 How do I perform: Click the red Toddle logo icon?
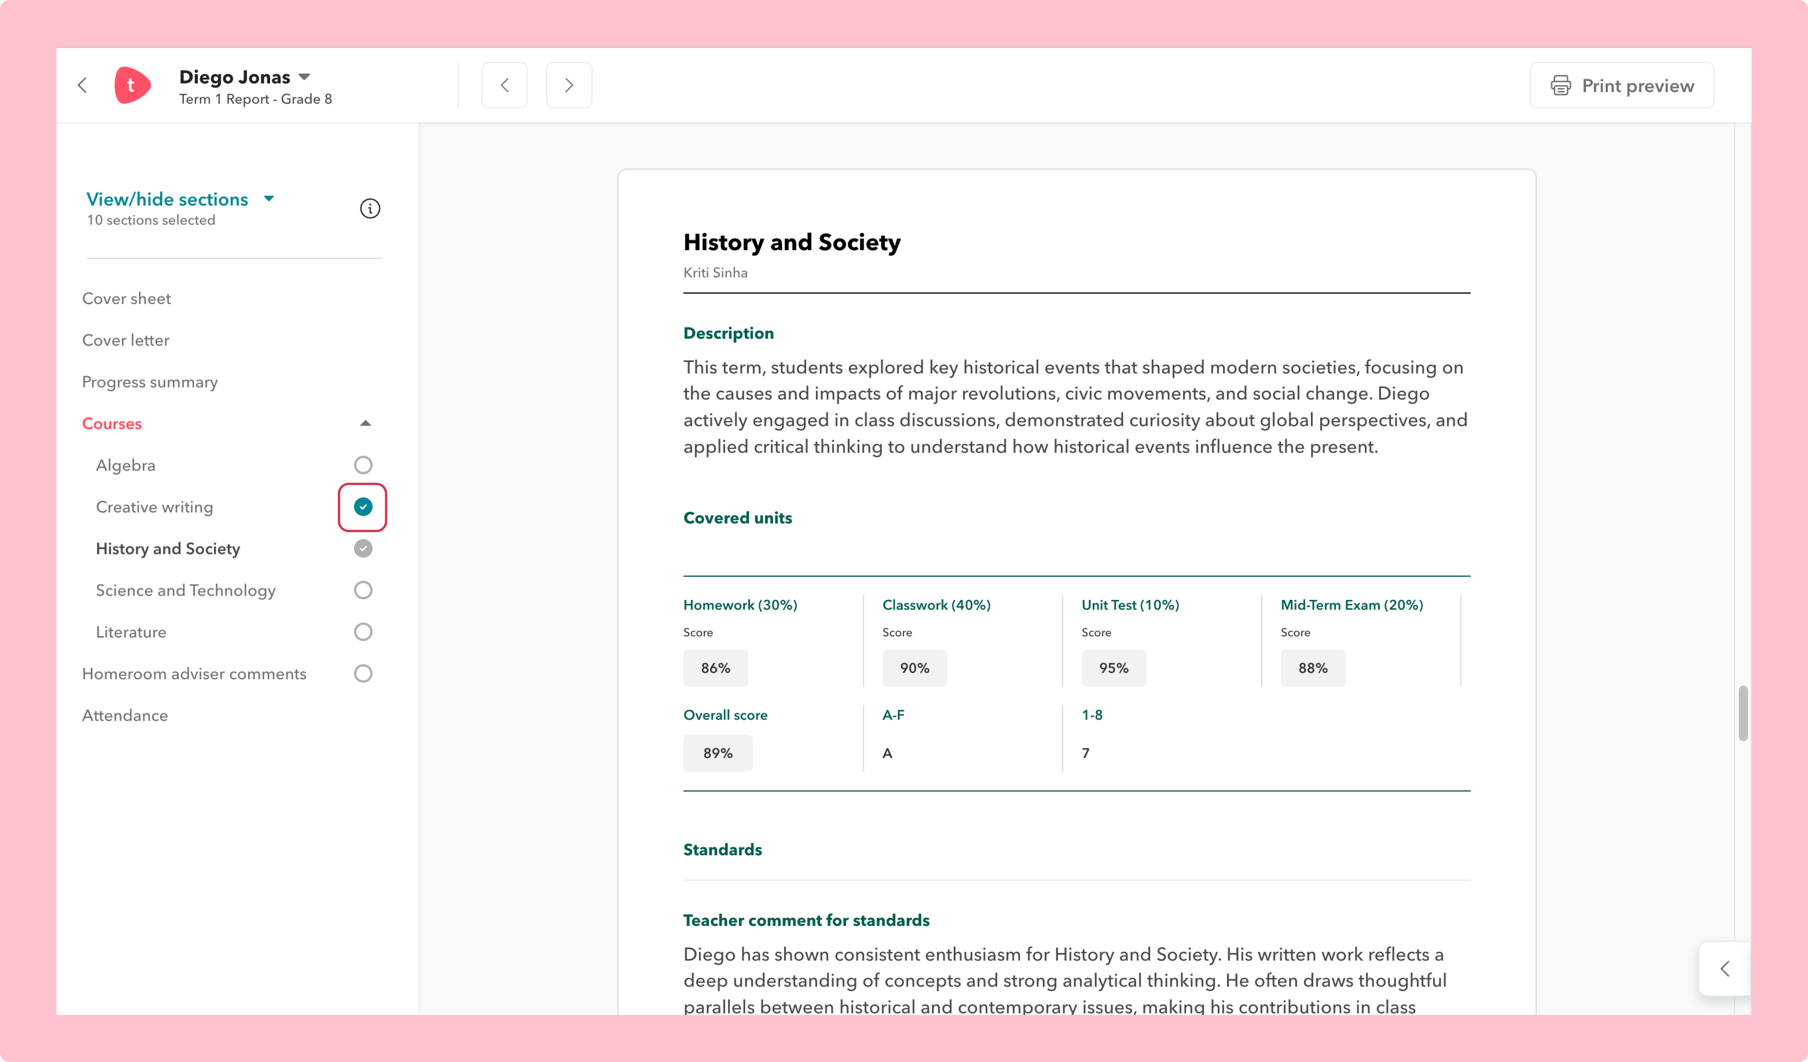coord(132,85)
